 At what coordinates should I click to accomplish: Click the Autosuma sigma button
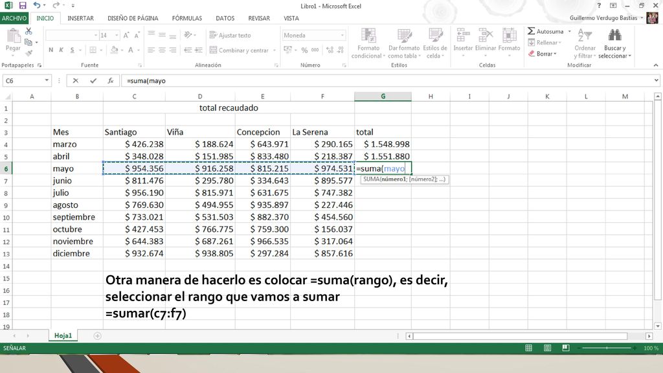coord(545,31)
